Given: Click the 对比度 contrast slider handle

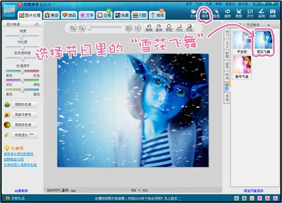Looking at the screenshot, I should click(x=23, y=47).
